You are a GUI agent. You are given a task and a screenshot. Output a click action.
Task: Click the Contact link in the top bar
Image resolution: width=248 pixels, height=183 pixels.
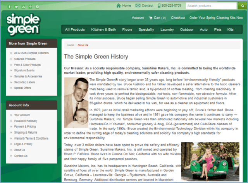pos(145,5)
